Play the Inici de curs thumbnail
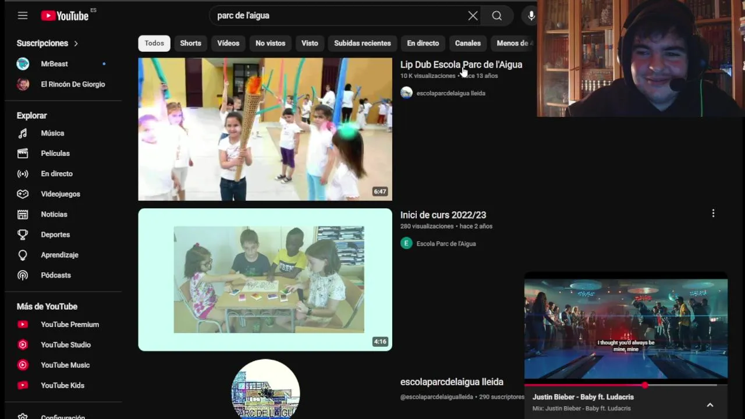The image size is (745, 419). tap(265, 280)
